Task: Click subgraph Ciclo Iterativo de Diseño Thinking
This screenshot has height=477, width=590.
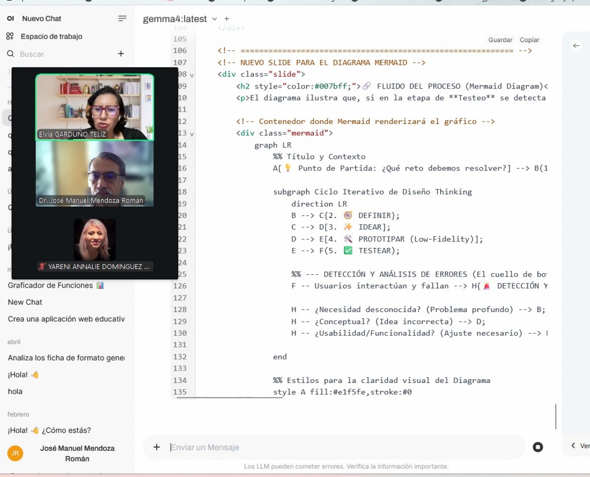Action: tap(372, 192)
